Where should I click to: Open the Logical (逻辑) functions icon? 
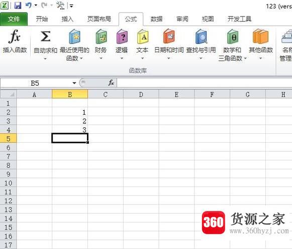tap(122, 37)
